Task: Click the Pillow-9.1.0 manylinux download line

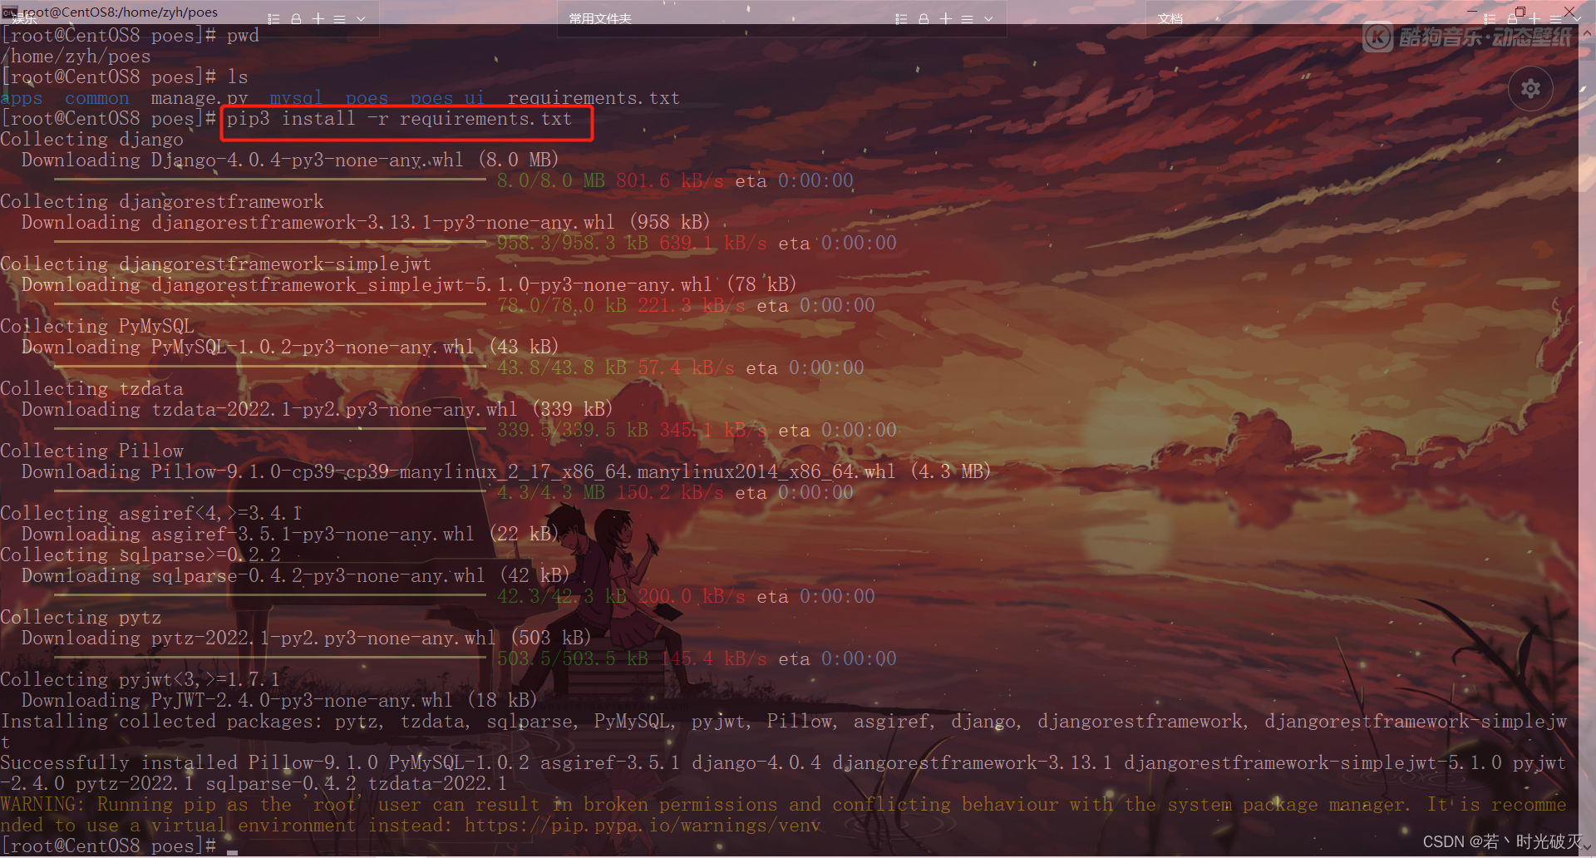Action: coord(506,472)
